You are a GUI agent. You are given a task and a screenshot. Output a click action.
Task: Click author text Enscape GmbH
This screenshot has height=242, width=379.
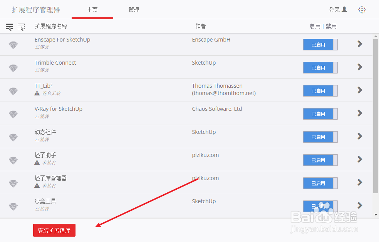pos(211,40)
